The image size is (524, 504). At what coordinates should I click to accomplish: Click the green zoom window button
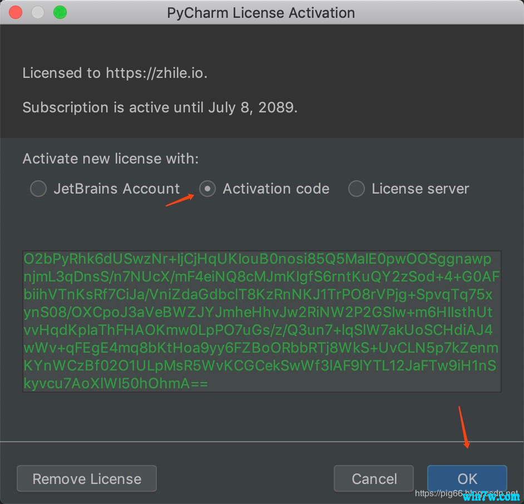[60, 12]
